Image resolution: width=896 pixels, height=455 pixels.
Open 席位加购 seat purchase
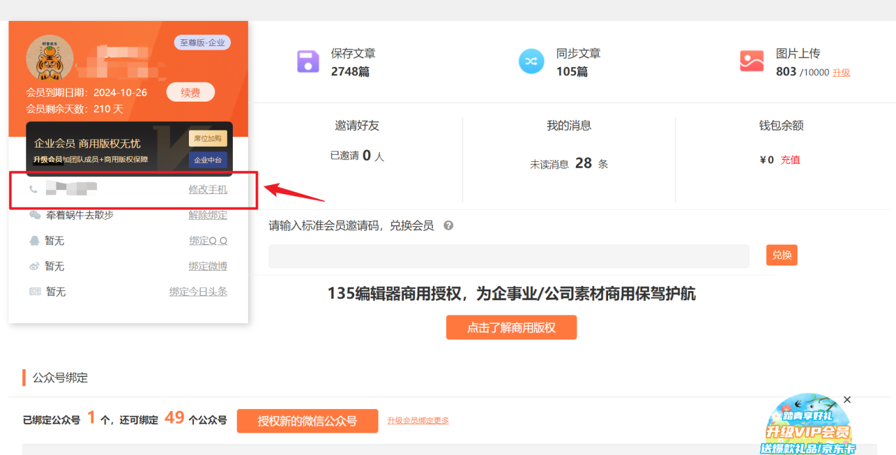click(208, 138)
